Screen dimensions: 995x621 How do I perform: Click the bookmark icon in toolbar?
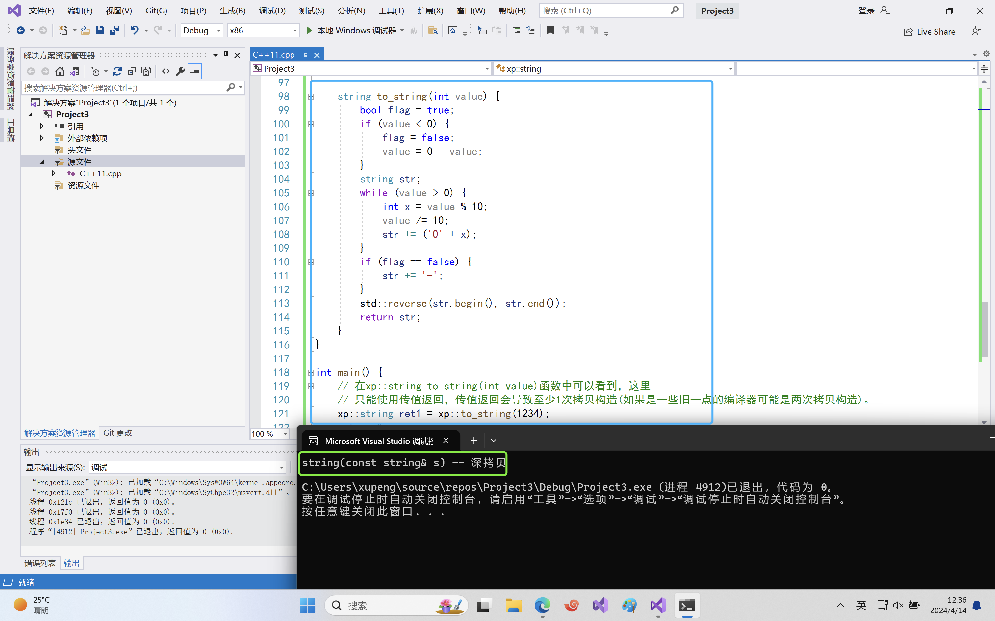tap(550, 30)
